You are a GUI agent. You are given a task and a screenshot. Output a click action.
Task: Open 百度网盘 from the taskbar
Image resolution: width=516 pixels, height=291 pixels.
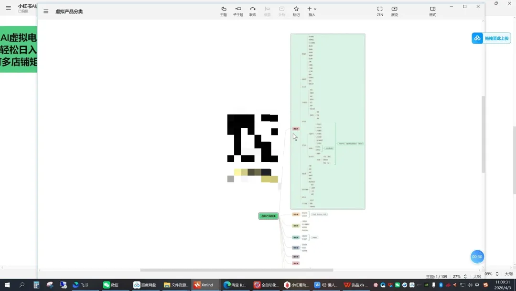[x=145, y=285]
